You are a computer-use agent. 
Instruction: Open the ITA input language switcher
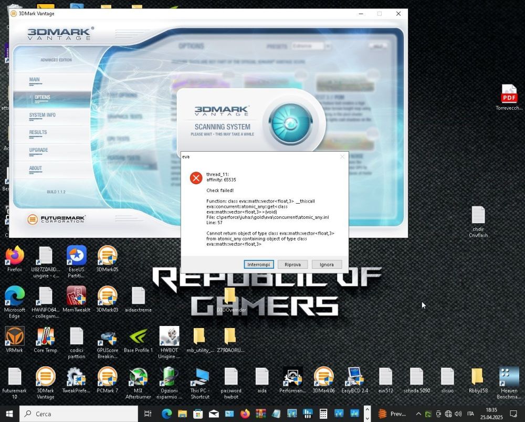(470, 414)
